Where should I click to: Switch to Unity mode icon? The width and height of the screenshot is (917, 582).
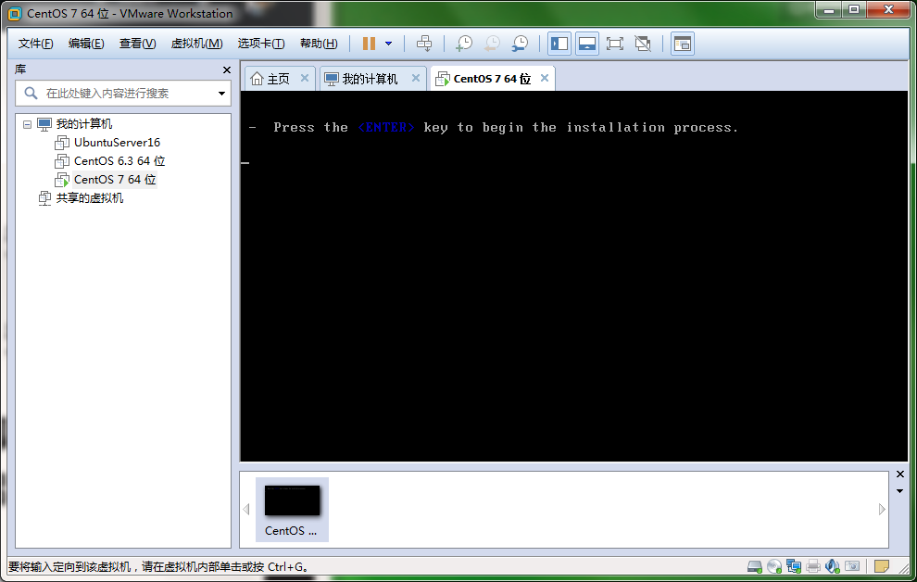[x=643, y=44]
